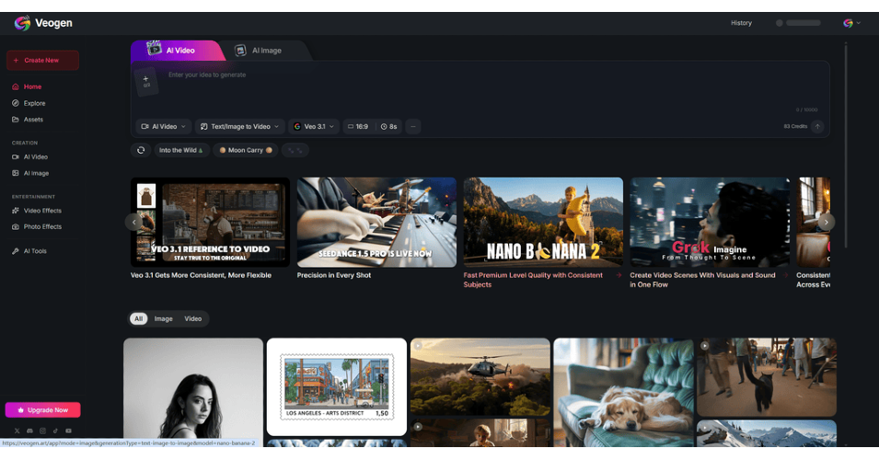
Task: Open the more options ellipsis button
Action: (413, 127)
